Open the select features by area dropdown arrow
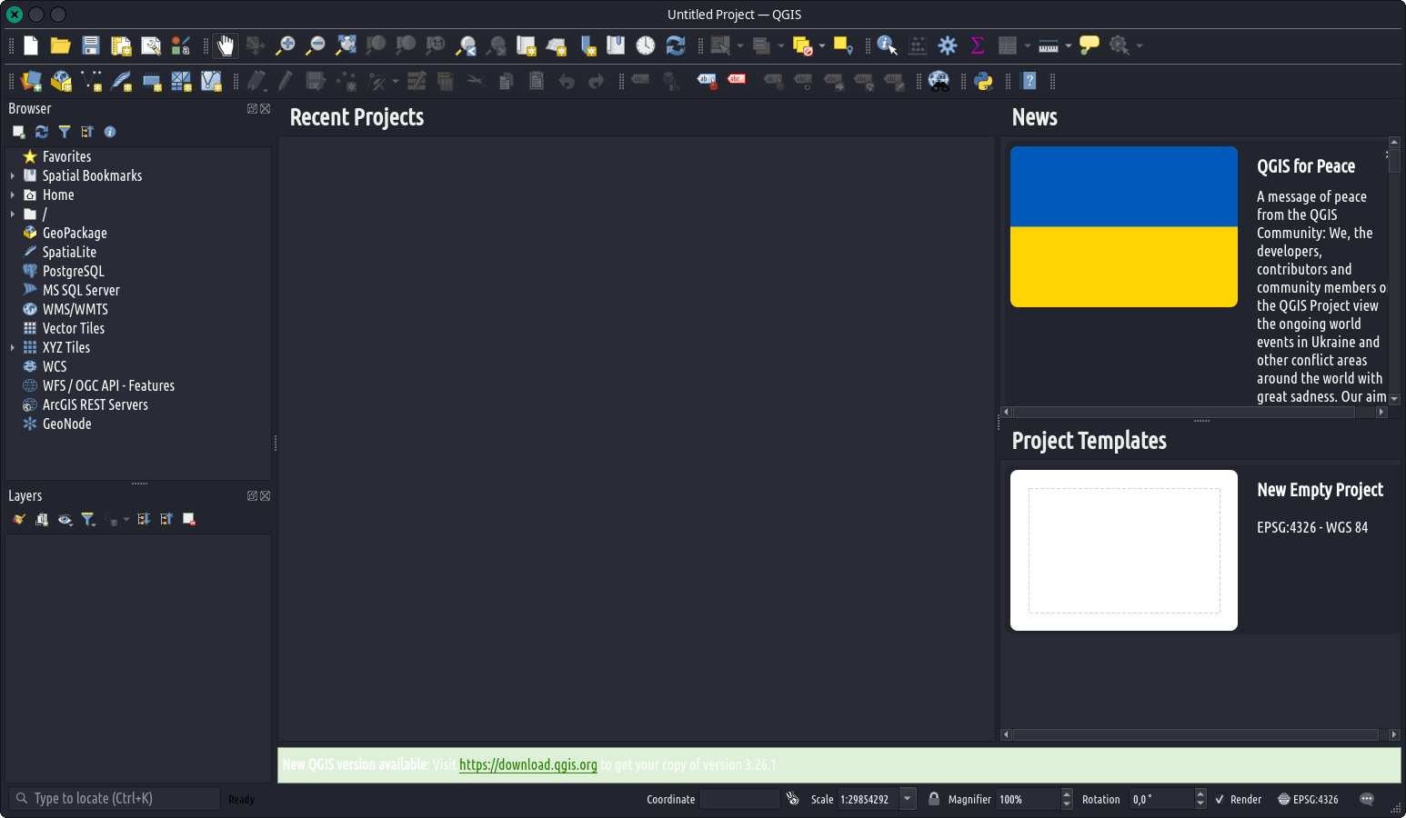 coord(740,45)
